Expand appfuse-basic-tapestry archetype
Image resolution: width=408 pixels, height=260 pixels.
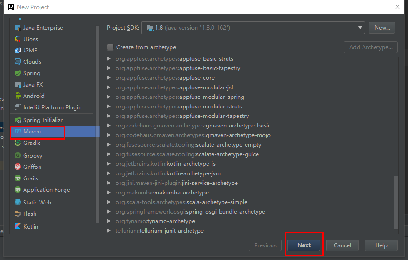click(x=109, y=68)
